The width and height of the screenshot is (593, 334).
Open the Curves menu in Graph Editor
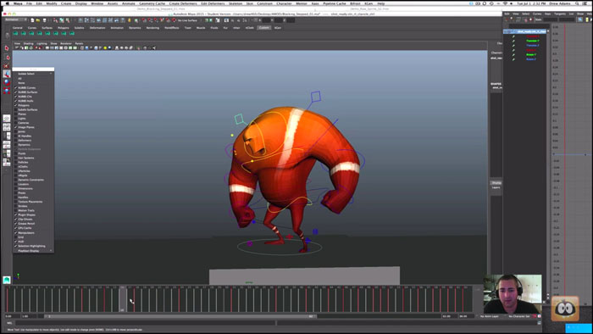(537, 14)
